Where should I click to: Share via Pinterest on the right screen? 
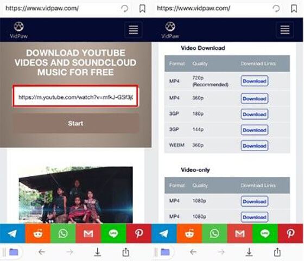[x=290, y=233]
